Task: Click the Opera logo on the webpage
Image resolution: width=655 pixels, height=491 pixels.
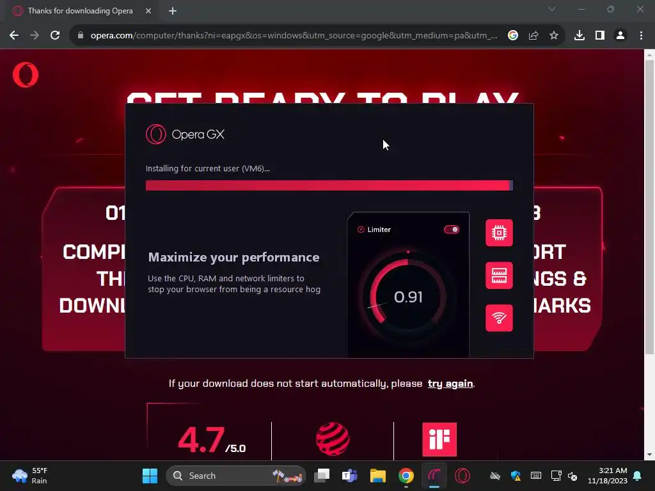Action: click(x=26, y=75)
